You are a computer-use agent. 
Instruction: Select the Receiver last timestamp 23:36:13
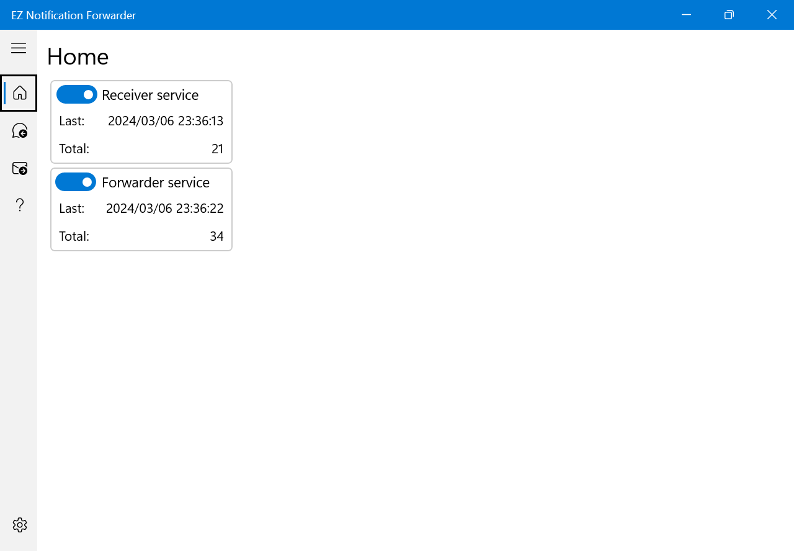point(166,121)
